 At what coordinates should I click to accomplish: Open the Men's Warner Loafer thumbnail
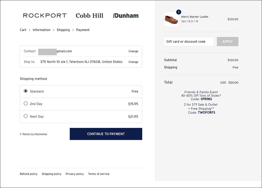click(x=171, y=19)
